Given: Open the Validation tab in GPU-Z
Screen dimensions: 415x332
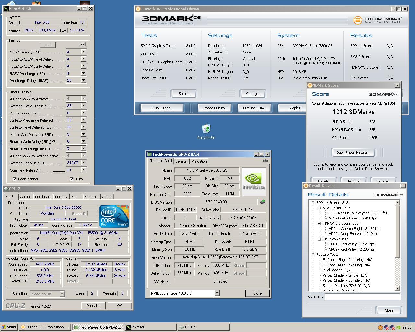Looking at the screenshot, I should 199,161.
